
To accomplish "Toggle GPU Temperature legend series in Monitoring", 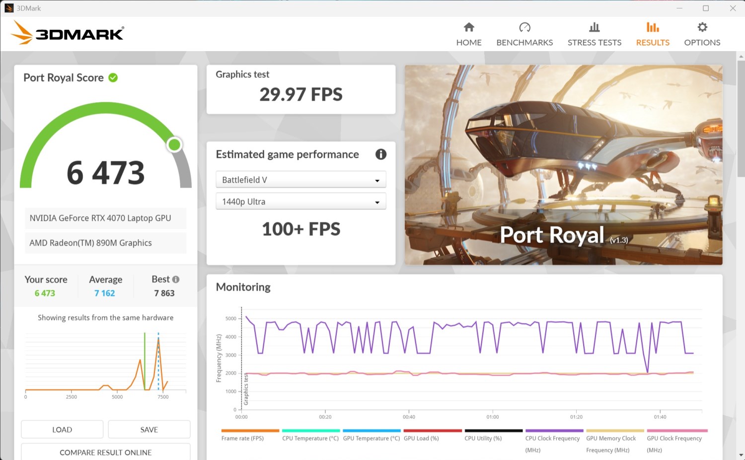I will pyautogui.click(x=371, y=438).
